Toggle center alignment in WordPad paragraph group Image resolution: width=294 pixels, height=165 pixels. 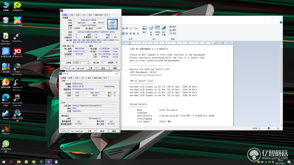pyautogui.click(x=127, y=34)
